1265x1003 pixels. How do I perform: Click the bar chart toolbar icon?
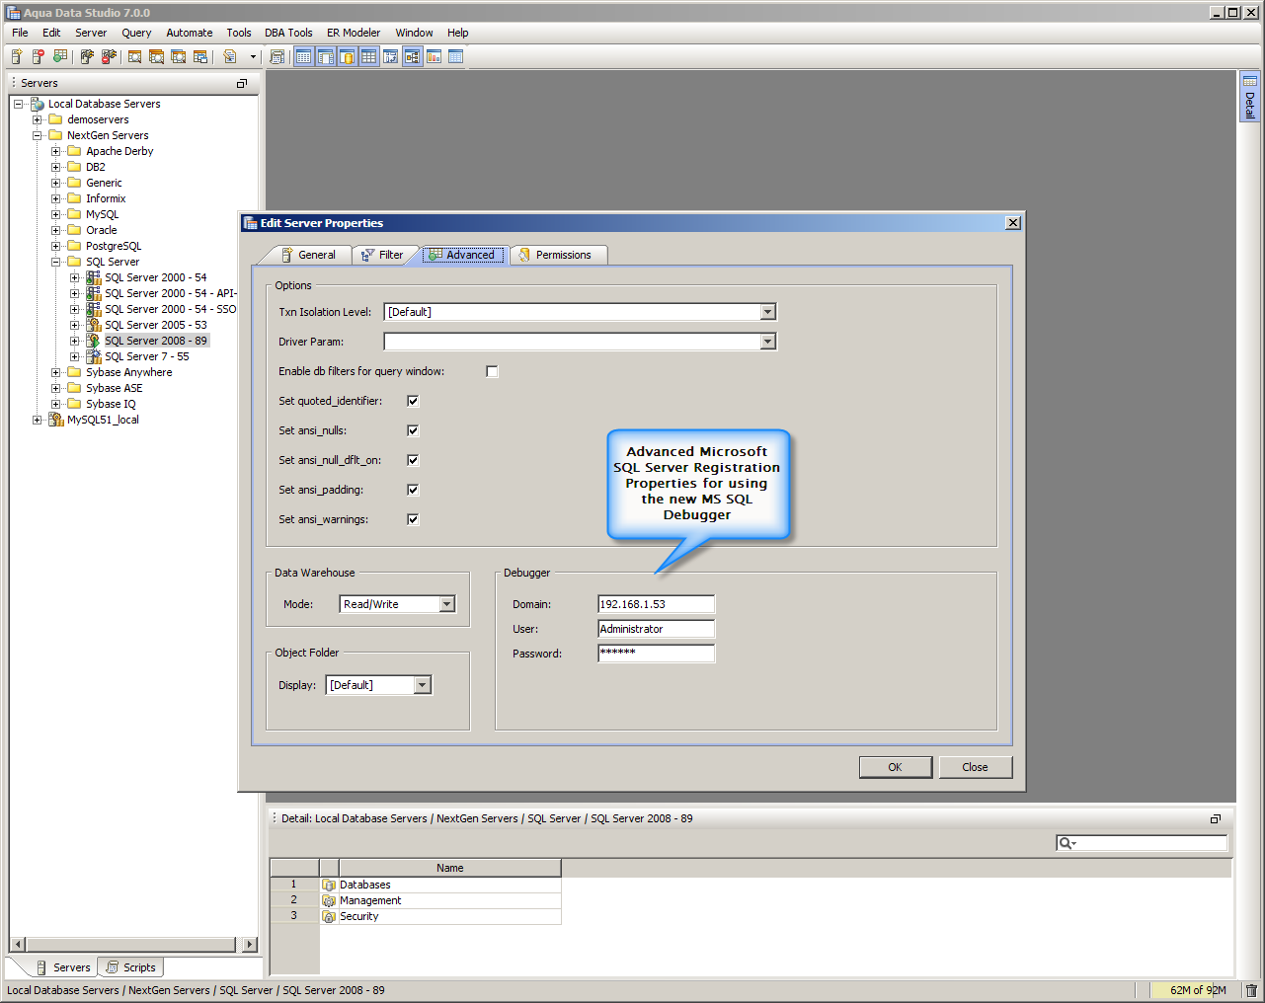click(x=434, y=56)
